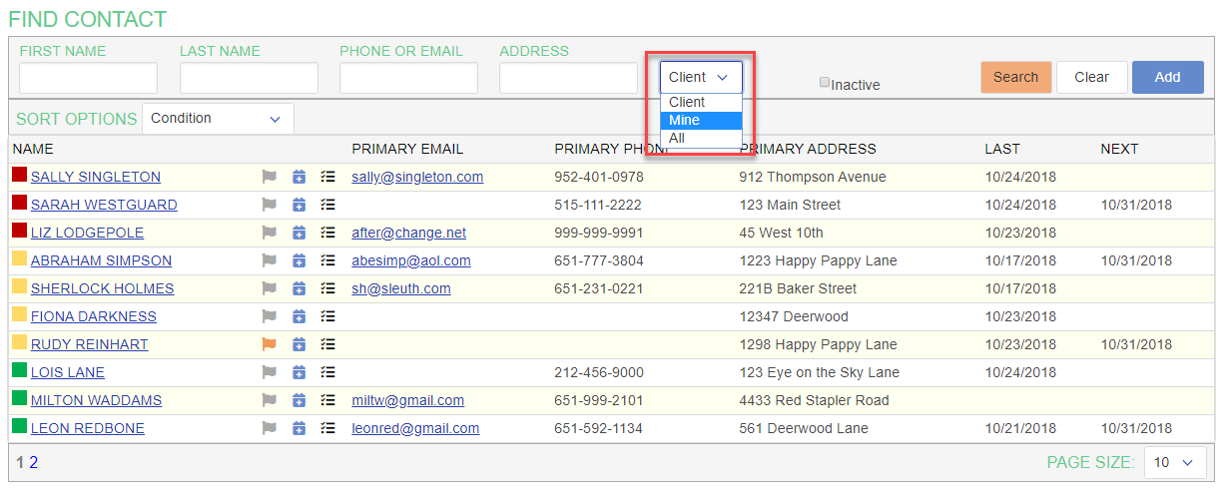The image size is (1231, 495).
Task: Click the red condition square for Sally Singleton
Action: tap(19, 176)
